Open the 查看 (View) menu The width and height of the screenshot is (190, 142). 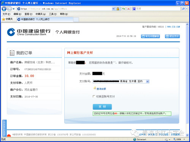(28, 14)
